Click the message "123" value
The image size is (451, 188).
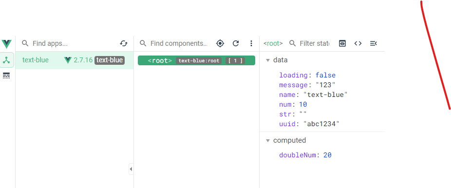[326, 85]
